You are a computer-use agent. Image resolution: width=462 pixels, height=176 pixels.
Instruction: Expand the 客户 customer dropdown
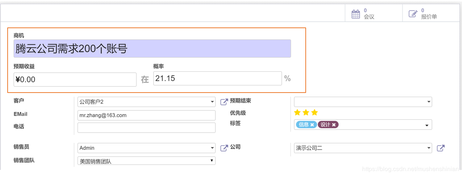click(212, 102)
